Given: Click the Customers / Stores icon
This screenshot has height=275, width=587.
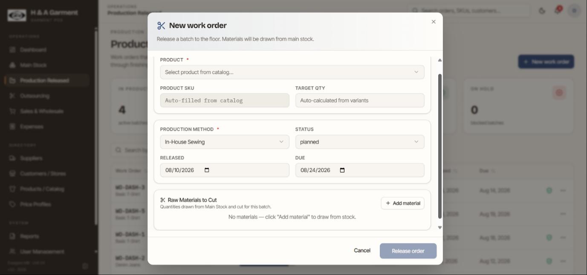Looking at the screenshot, I should click(12, 174).
